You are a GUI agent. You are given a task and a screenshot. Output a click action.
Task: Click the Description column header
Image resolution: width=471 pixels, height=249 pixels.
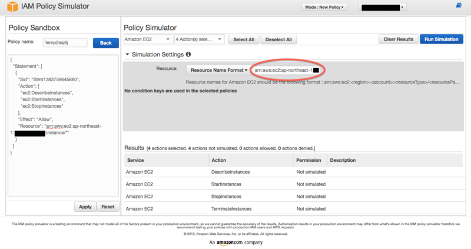(394, 160)
